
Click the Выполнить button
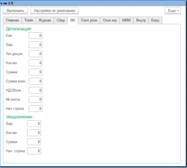(15, 10)
